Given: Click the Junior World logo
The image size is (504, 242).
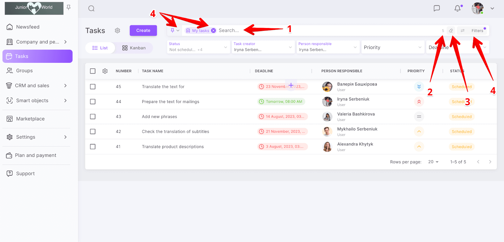Looking at the screenshot, I should (34, 8).
